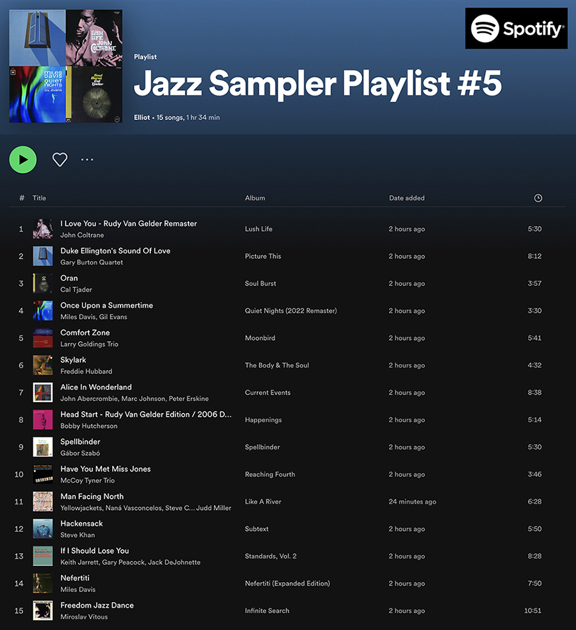
Task: Open the Current Events album
Action: (268, 393)
